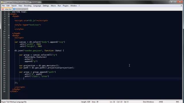
Task: Click 'length : 629' in status bar
Action: (86, 102)
